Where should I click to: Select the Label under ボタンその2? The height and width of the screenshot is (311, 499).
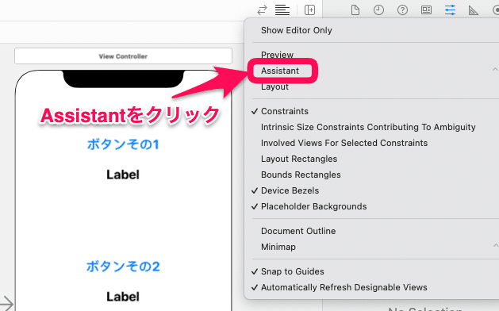[x=123, y=297]
